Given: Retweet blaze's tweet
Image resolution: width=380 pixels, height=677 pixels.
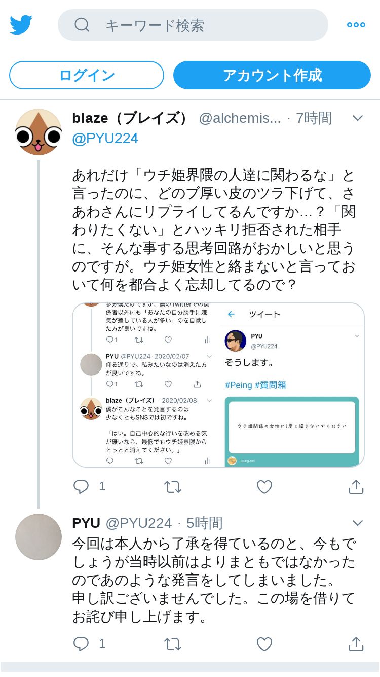Looking at the screenshot, I should [173, 487].
